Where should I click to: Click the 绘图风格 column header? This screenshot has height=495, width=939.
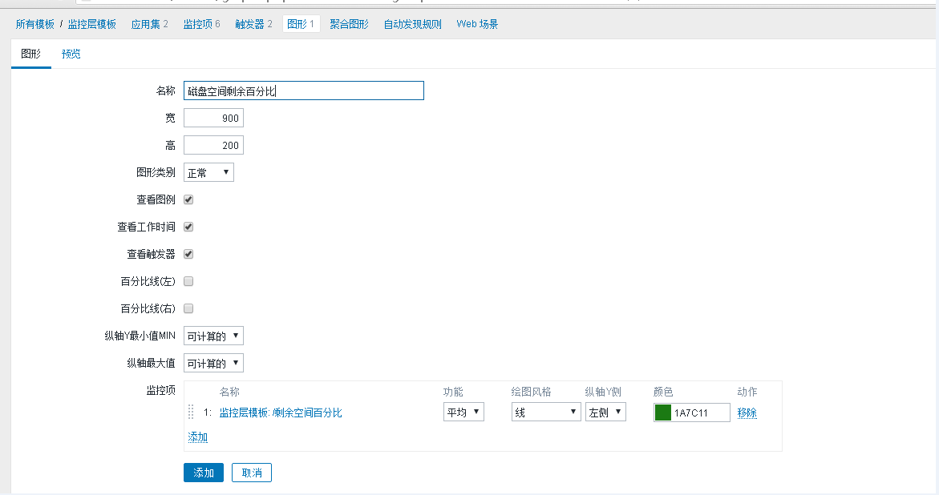pos(531,392)
